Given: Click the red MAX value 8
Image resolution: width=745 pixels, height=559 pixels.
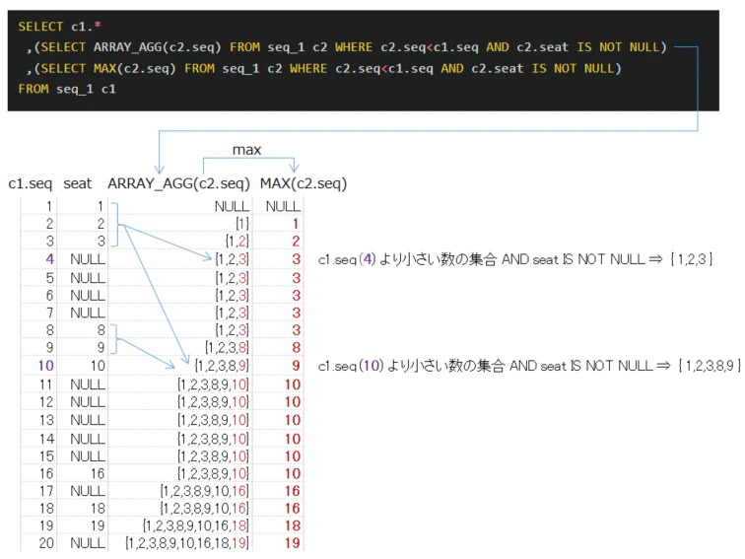Looking at the screenshot, I should click(x=296, y=347).
